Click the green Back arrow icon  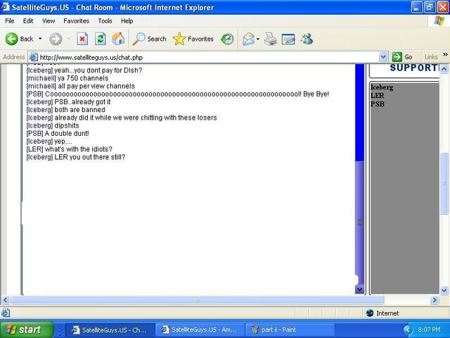click(11, 39)
